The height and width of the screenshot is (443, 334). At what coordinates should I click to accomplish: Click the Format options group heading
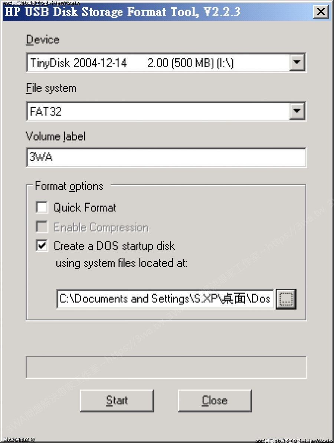tap(69, 186)
